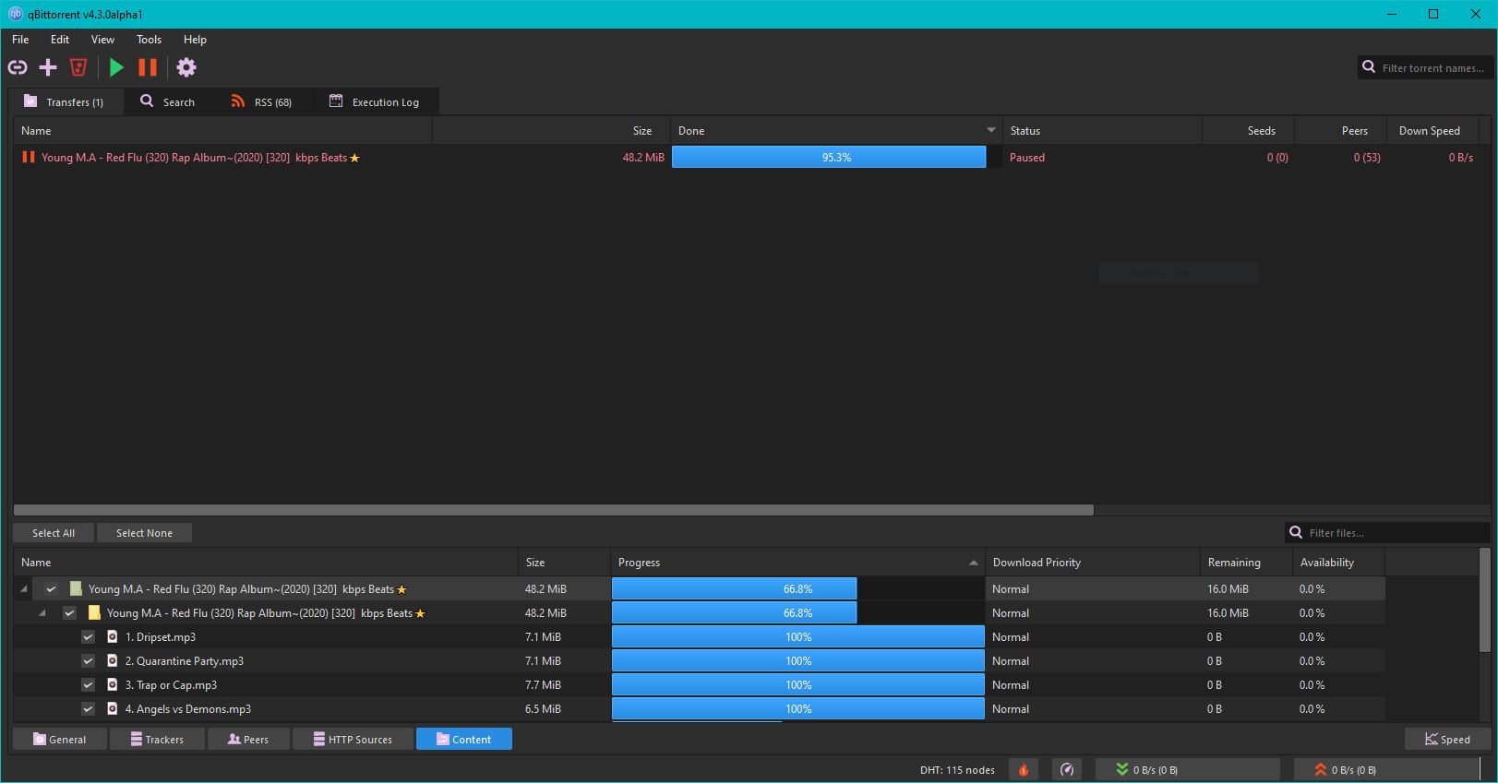Show the Peers panel
1498x783 pixels.
248,739
